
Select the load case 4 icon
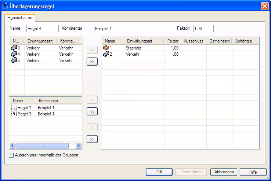[14, 54]
